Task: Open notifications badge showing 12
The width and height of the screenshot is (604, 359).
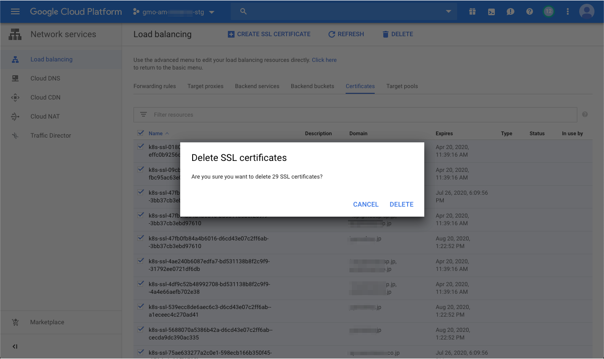Action: (548, 11)
